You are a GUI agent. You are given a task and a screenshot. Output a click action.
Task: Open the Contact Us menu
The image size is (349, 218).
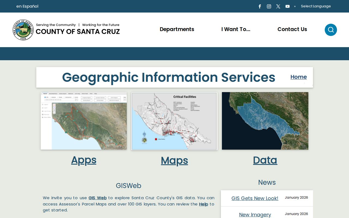pos(292,29)
